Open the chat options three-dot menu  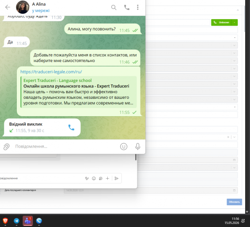tap(138, 8)
